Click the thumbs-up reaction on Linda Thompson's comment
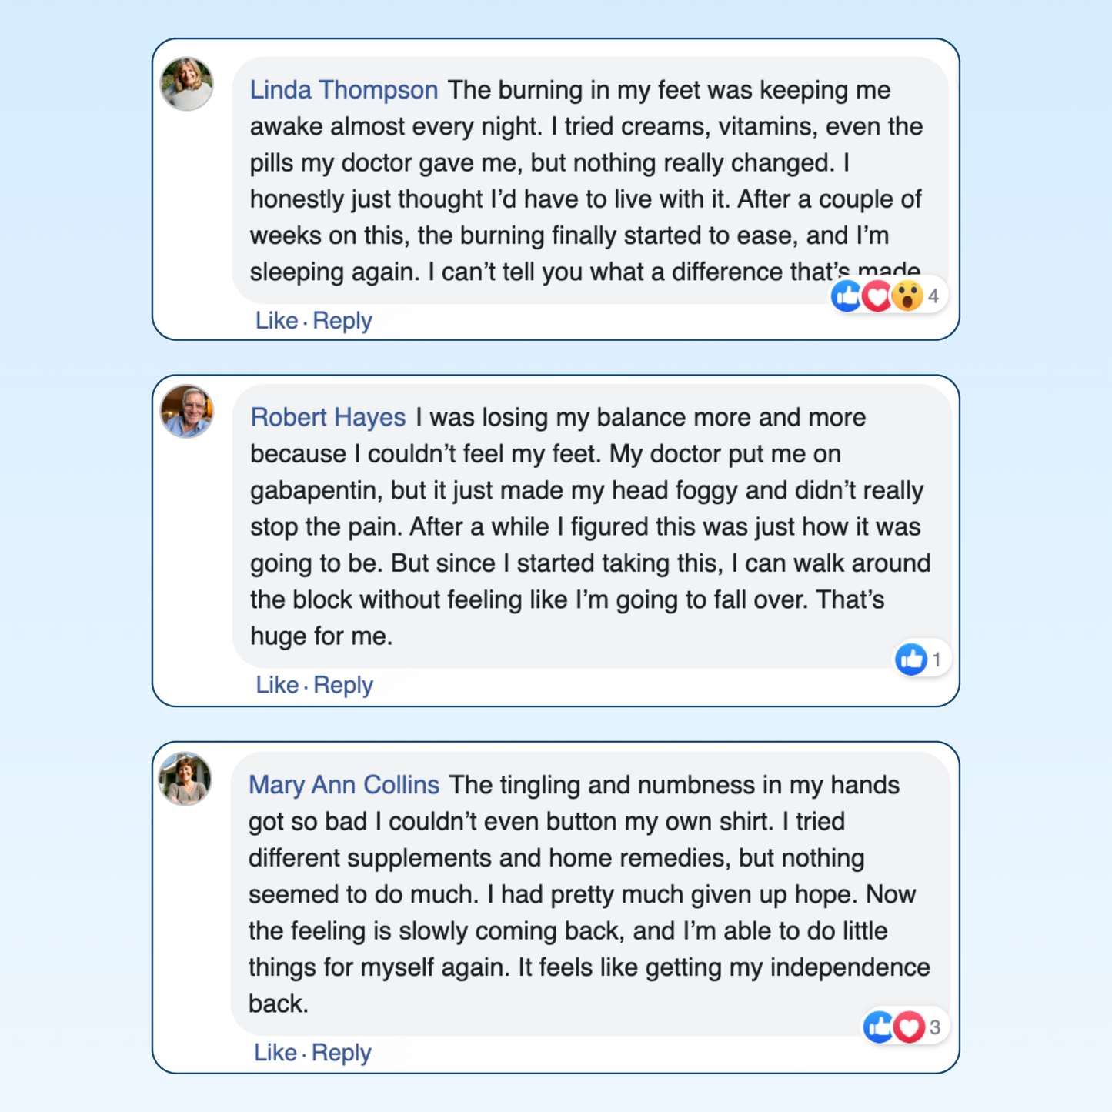This screenshot has width=1112, height=1112. pos(847,296)
